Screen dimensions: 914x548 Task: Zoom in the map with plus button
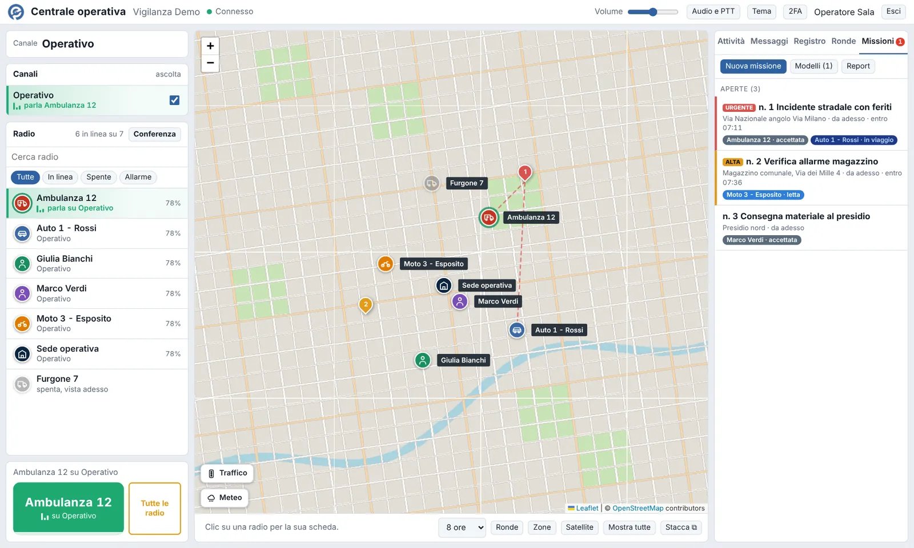210,46
